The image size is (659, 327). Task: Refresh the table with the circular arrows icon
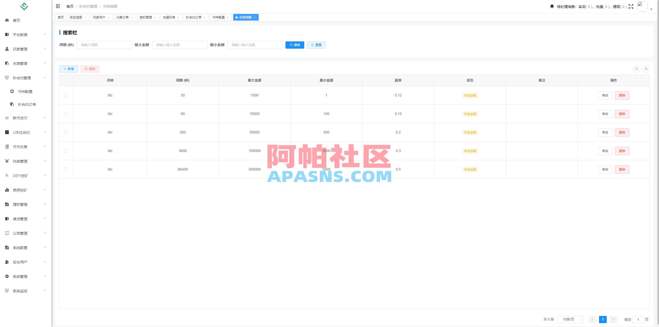646,69
